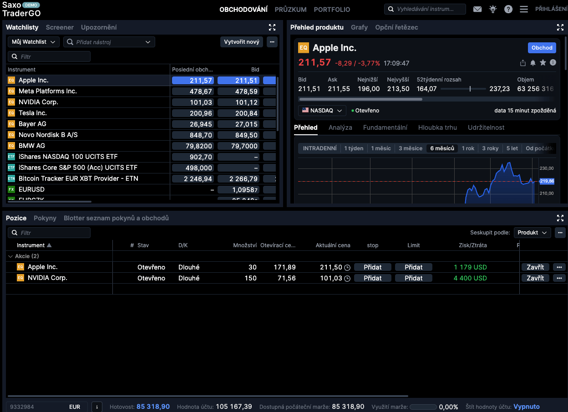Viewport: 568px width, 412px height.
Task: Open the mail inbox envelope icon
Action: (477, 9)
